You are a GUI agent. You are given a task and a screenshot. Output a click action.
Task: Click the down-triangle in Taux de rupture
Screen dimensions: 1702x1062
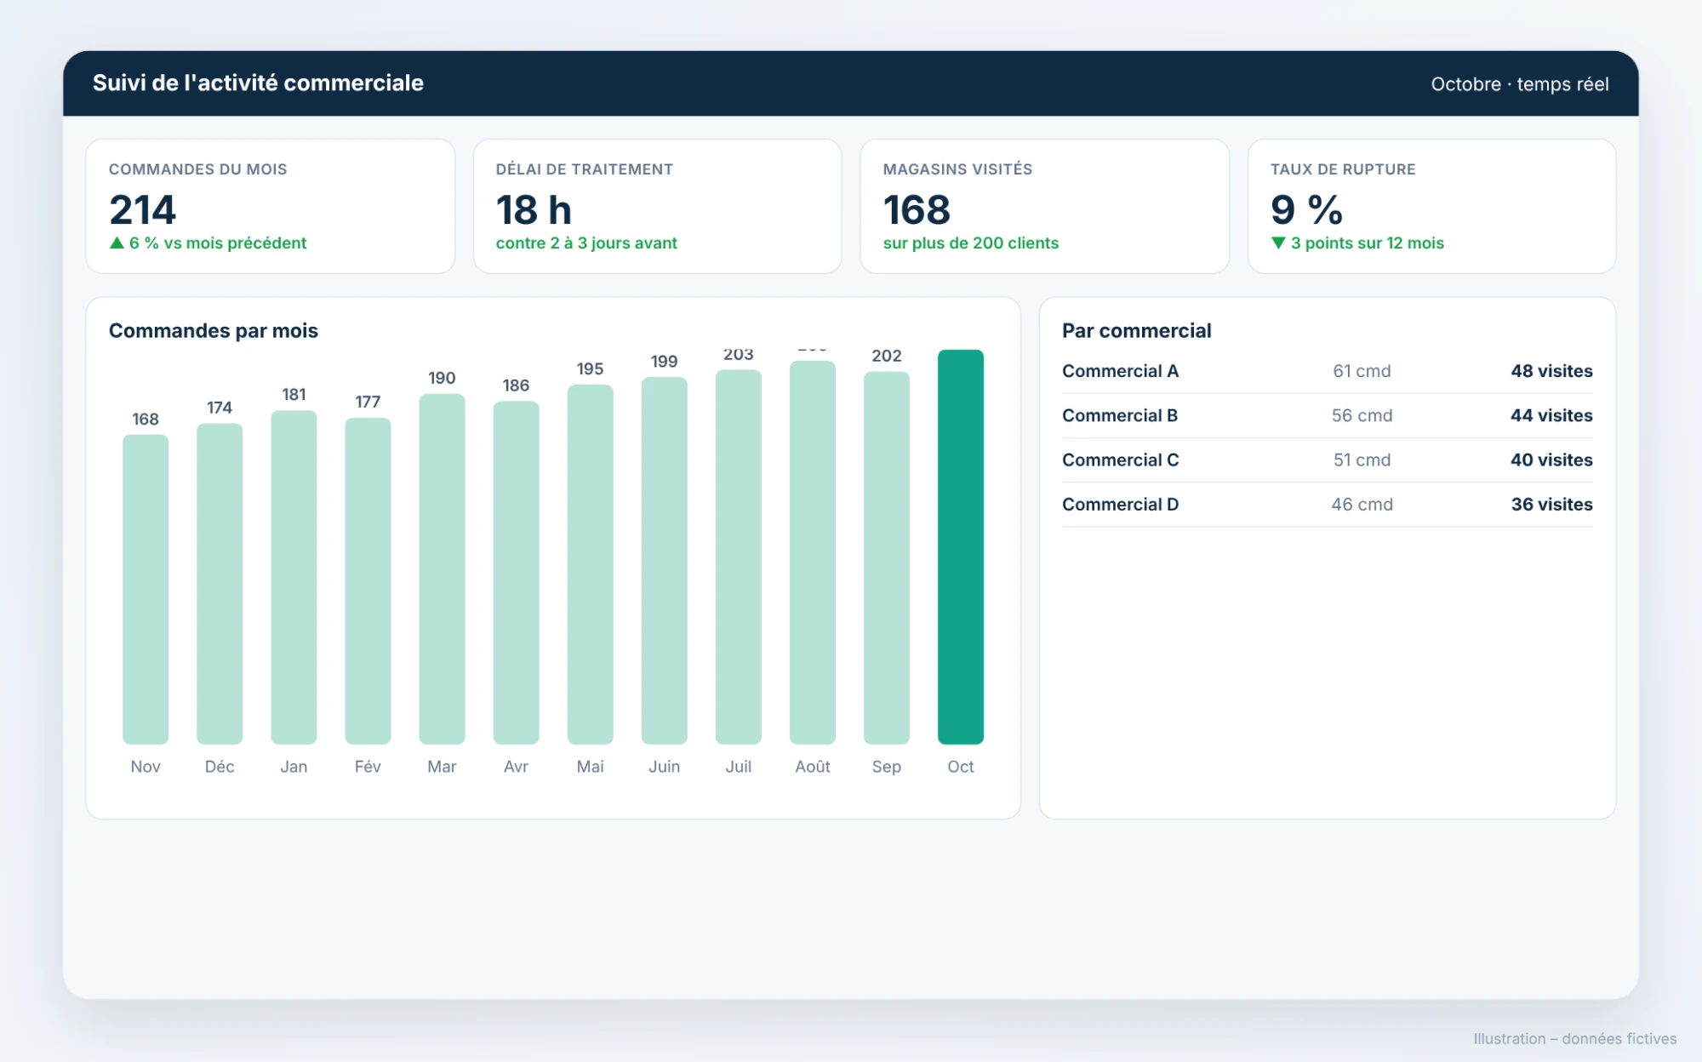coord(1278,243)
